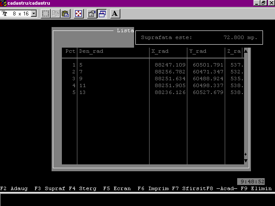Open the 8 x 16 font size dropdown

[34, 14]
